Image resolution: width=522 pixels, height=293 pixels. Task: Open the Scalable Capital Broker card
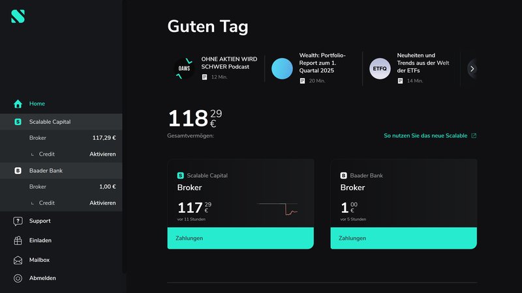[x=240, y=193]
